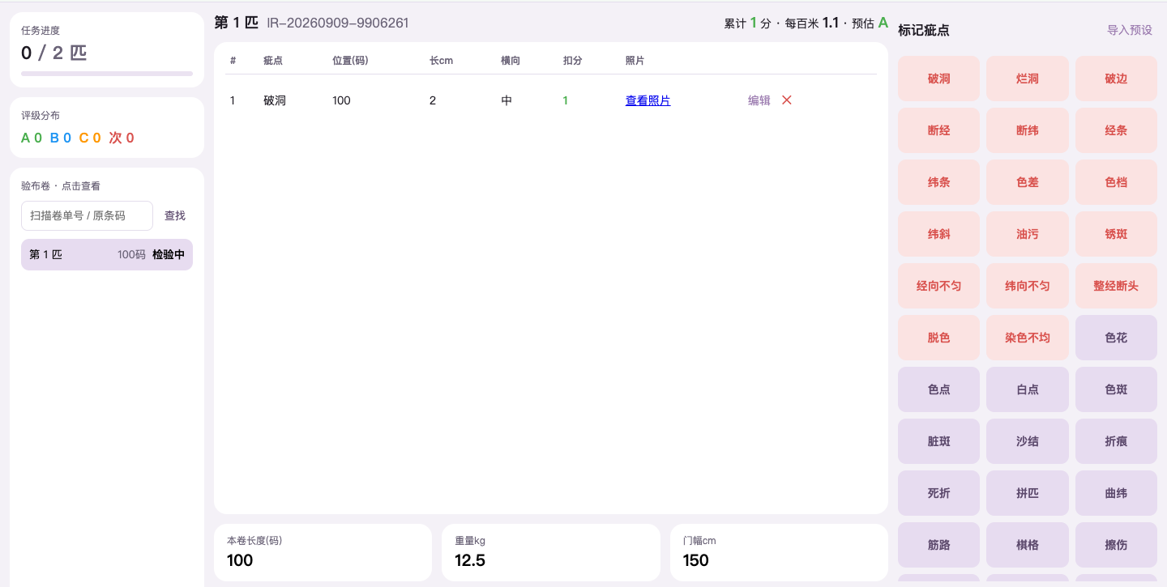Viewport: 1167px width, 587px height.
Task: Click grade C count in 评级分布
Action: 90,138
